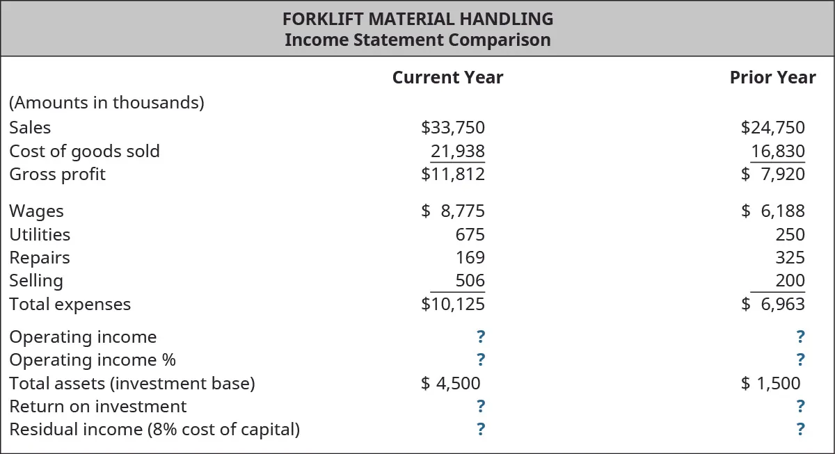Click the Prior Year return on investment question mark

coord(800,406)
